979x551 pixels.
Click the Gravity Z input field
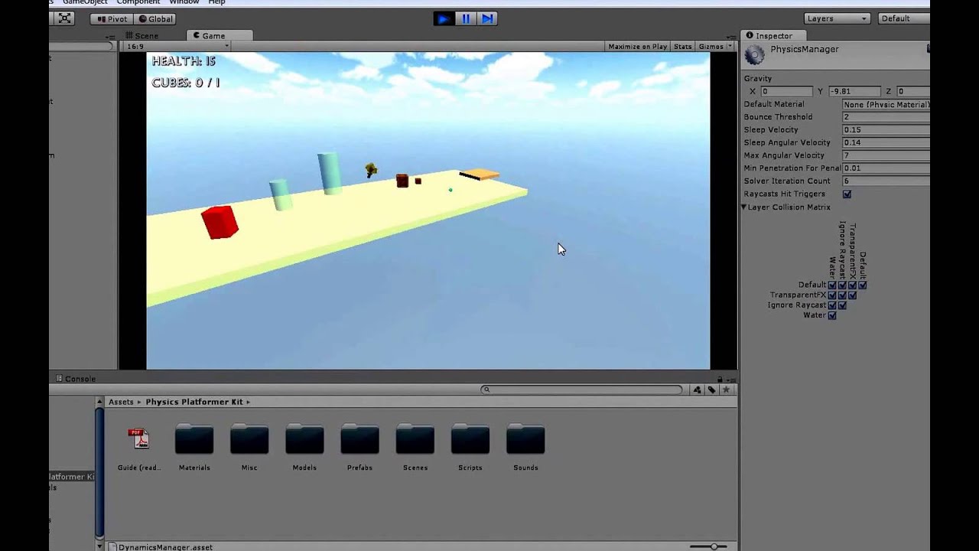click(913, 91)
